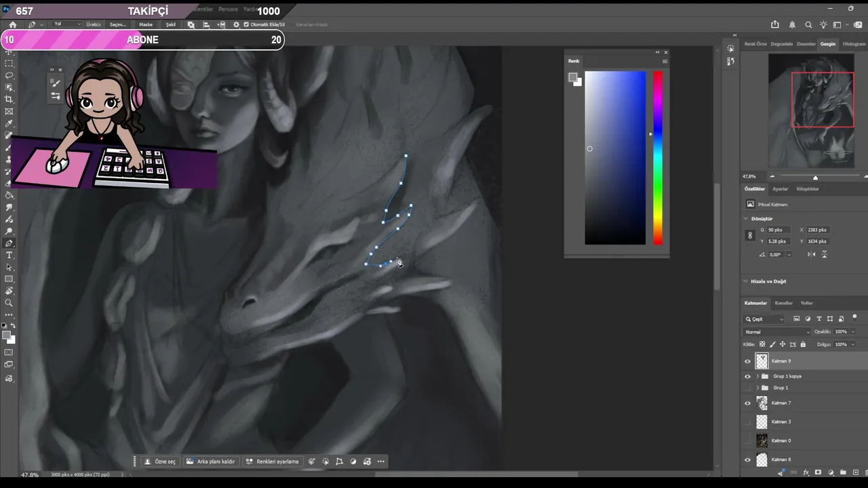This screenshot has width=868, height=488.
Task: Lock transparent pixels of layer
Action: (x=762, y=344)
